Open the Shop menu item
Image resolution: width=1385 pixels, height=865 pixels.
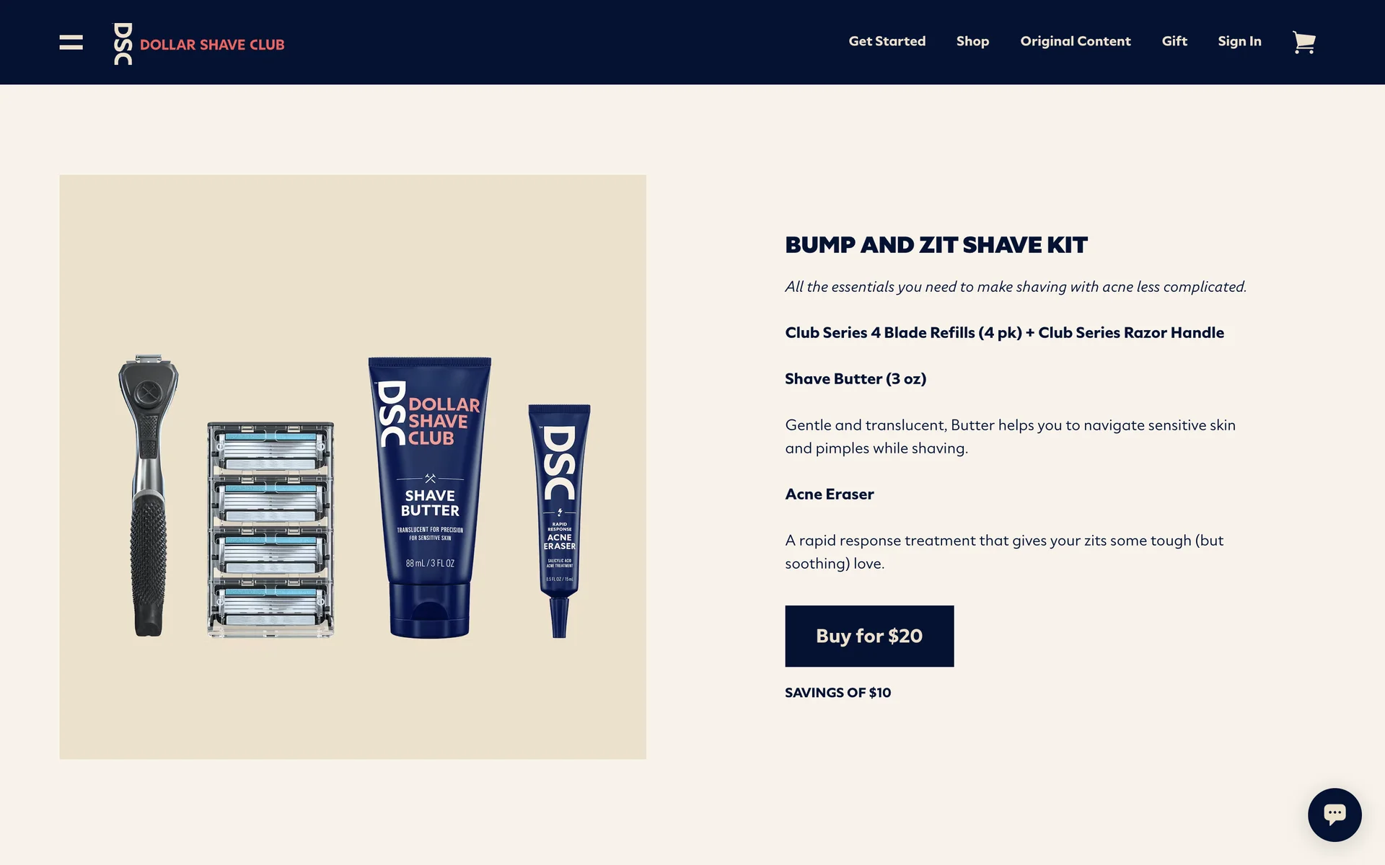972,41
